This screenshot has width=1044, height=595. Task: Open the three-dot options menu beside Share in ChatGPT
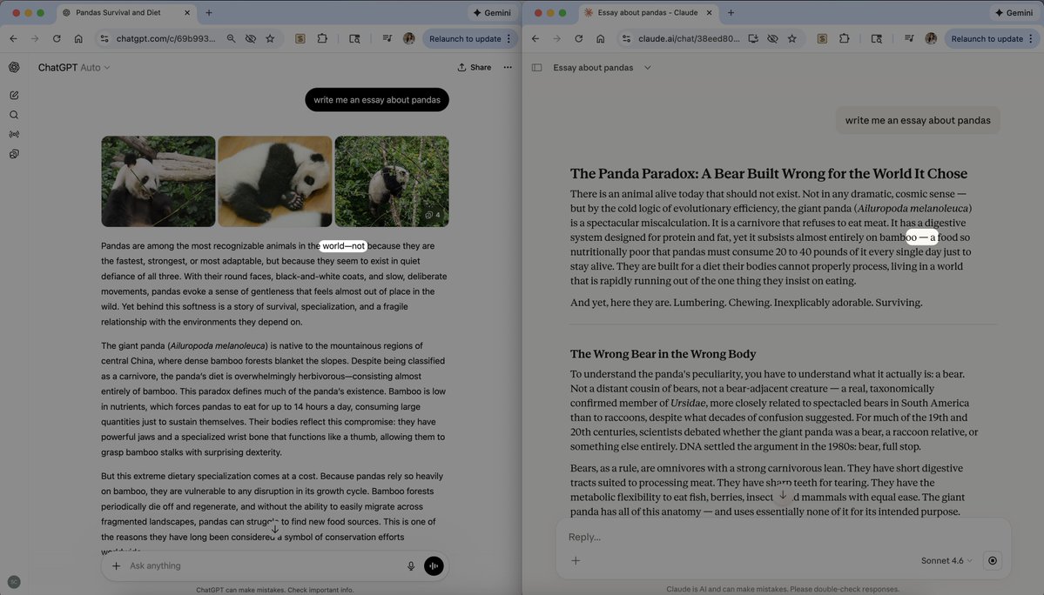(508, 67)
